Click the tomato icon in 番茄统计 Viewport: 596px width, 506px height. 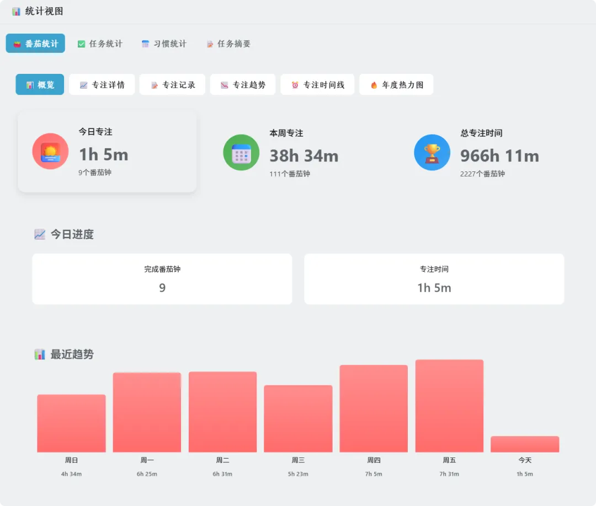17,44
